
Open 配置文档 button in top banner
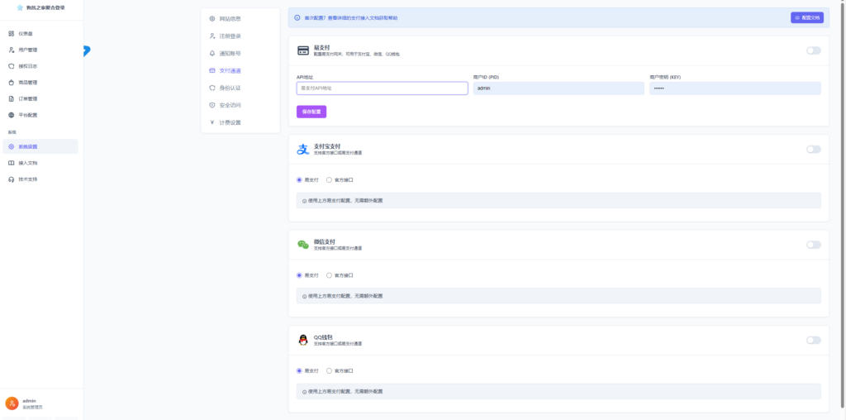click(x=806, y=17)
